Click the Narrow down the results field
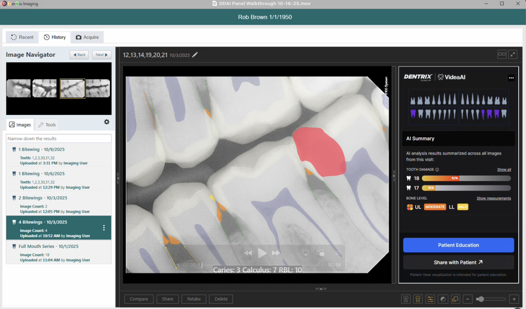This screenshot has height=309, width=526. pos(59,139)
